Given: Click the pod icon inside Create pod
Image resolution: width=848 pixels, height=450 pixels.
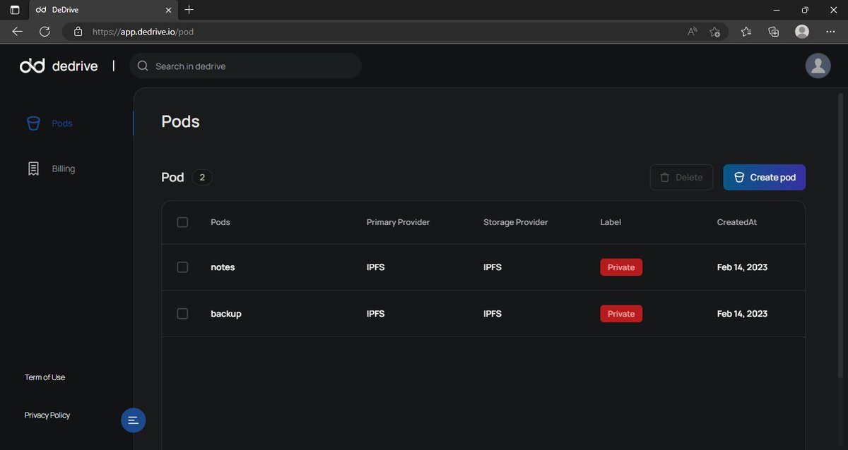Looking at the screenshot, I should coord(738,177).
